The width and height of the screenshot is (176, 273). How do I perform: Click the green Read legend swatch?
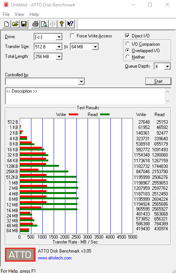pyautogui.click(x=105, y=115)
